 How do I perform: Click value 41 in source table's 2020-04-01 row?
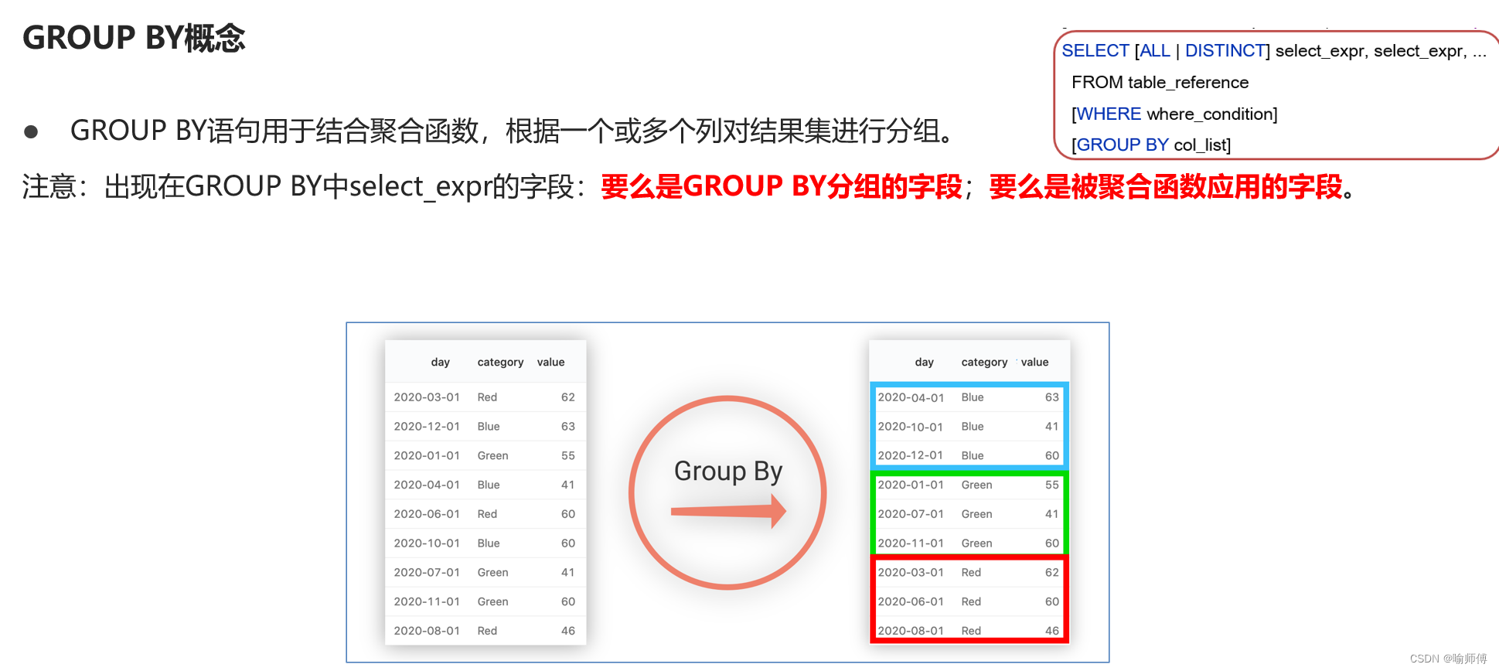[568, 485]
